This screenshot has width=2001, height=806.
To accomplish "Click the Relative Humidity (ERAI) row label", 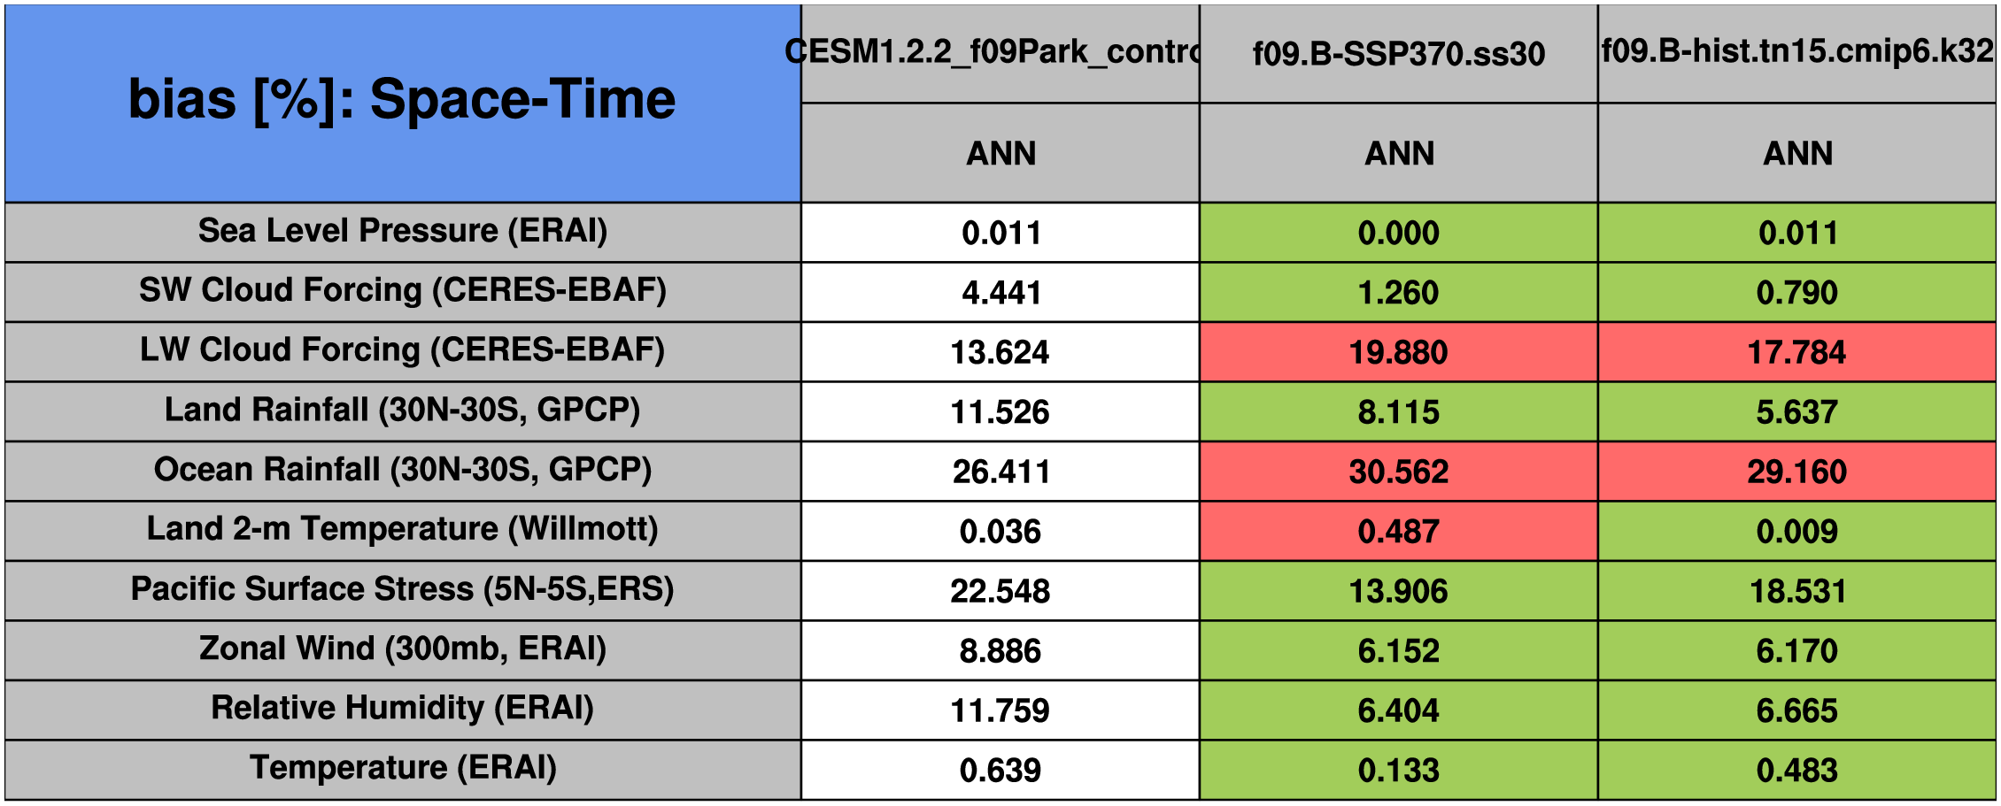I will pyautogui.click(x=402, y=709).
